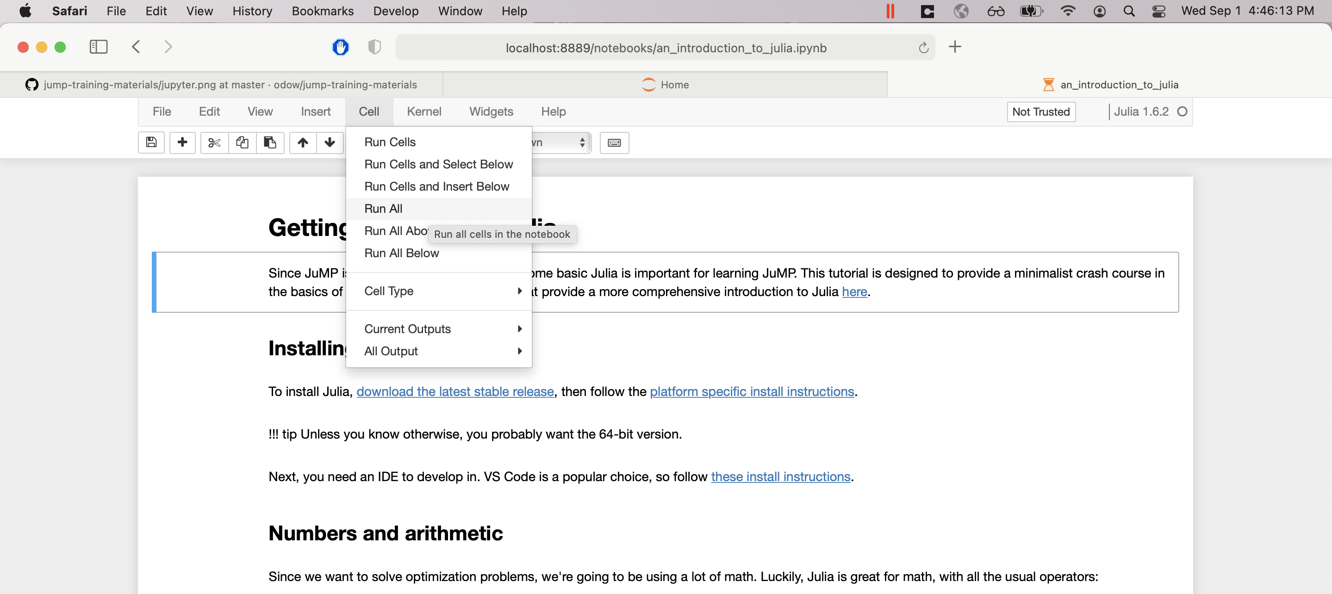This screenshot has width=1332, height=594.
Task: Open macOS Control Center toggles
Action: pos(1158,11)
